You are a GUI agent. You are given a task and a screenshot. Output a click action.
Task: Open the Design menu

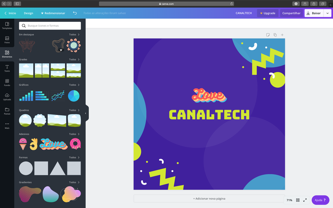(x=29, y=13)
